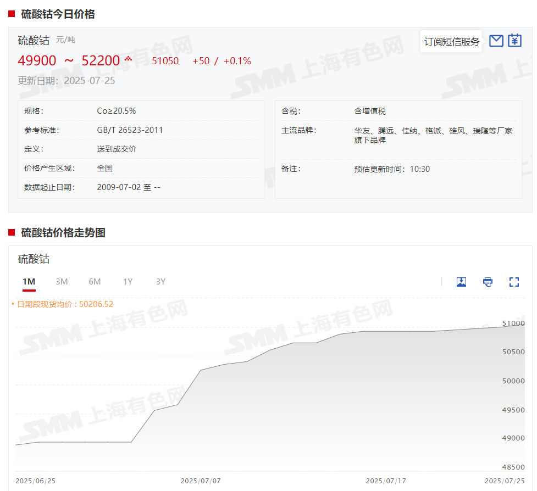Click the GB/T 26523-2011 standard text

tap(130, 130)
